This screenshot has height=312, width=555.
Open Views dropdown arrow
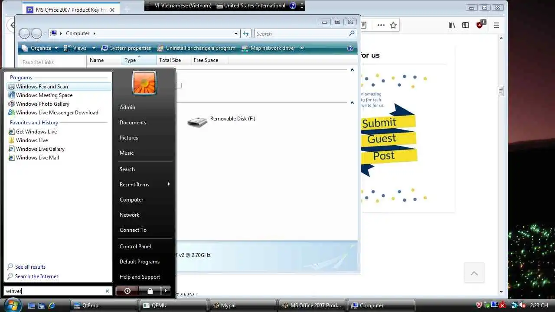coord(94,48)
